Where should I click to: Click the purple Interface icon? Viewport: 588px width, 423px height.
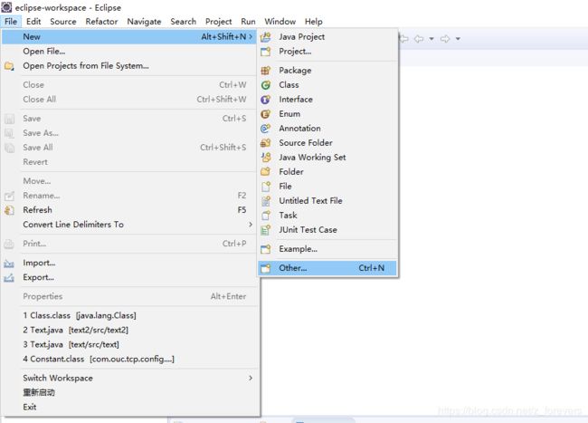pyautogui.click(x=265, y=100)
